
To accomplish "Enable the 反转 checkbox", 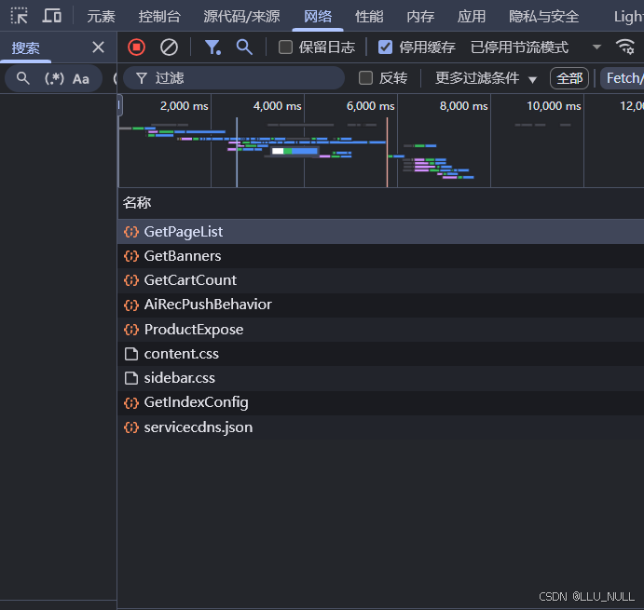I will click(x=365, y=78).
